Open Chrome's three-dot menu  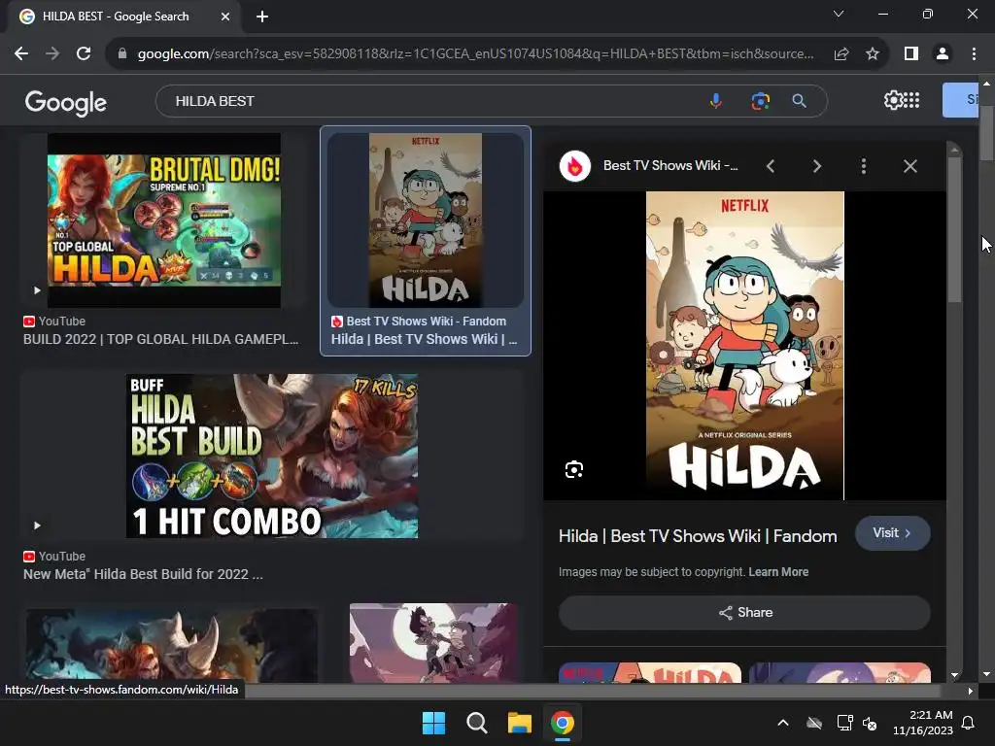pos(974,54)
